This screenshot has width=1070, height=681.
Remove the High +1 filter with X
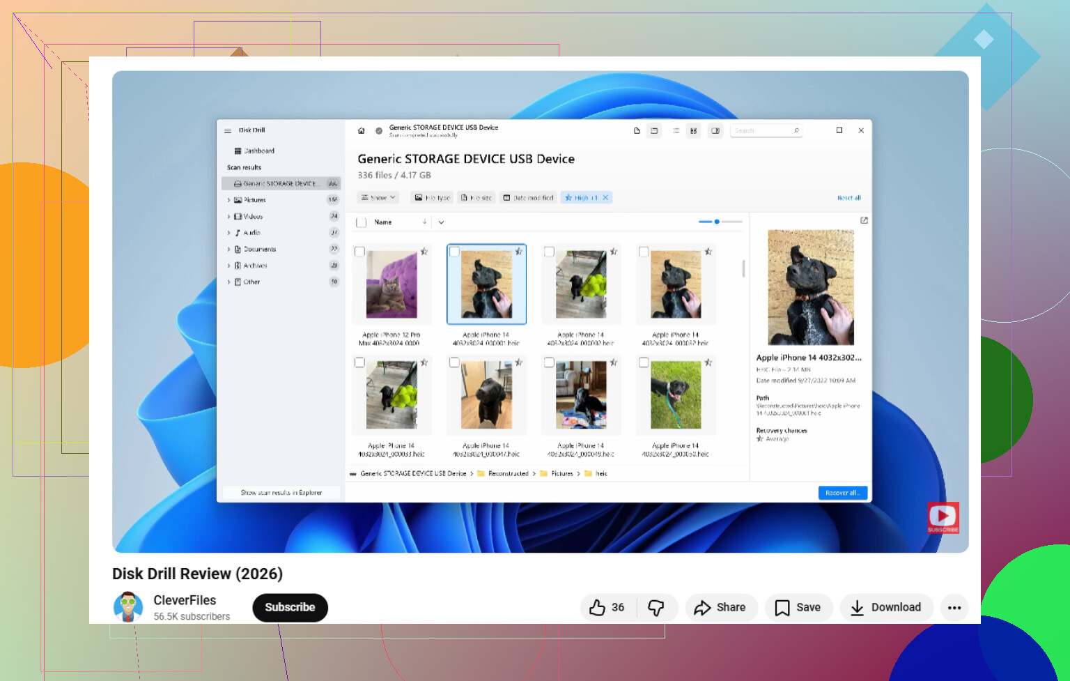(x=605, y=198)
